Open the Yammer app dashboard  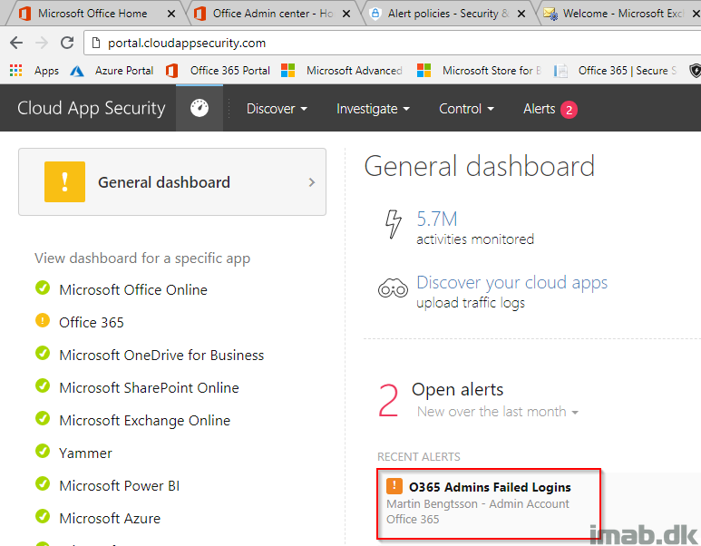tap(85, 453)
